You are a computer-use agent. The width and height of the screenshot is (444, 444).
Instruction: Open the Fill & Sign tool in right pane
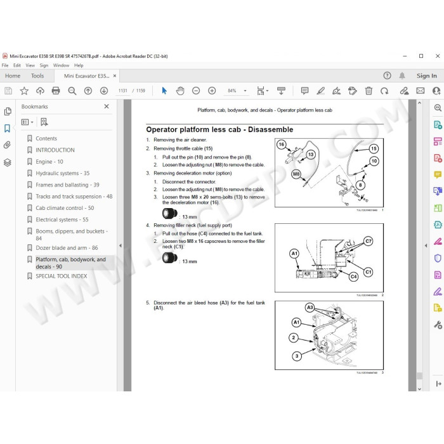click(438, 291)
